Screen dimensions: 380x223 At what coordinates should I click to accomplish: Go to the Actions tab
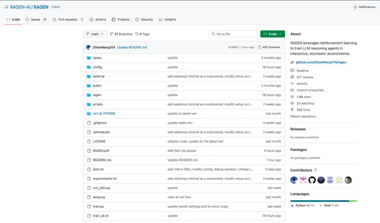98,19
